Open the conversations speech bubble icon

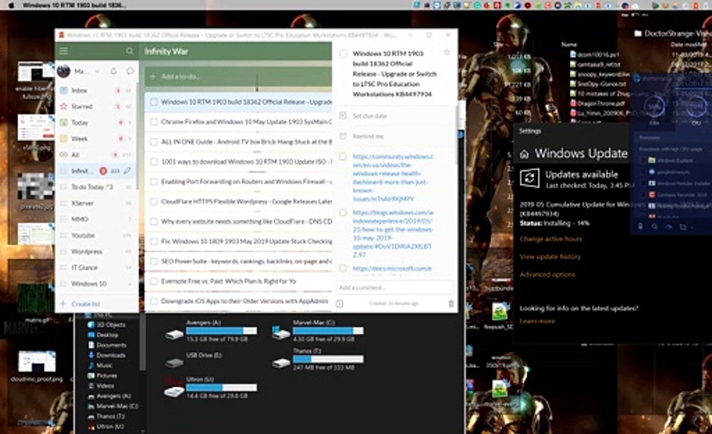(x=130, y=71)
